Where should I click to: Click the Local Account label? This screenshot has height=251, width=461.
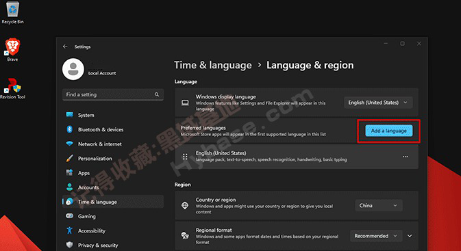102,73
